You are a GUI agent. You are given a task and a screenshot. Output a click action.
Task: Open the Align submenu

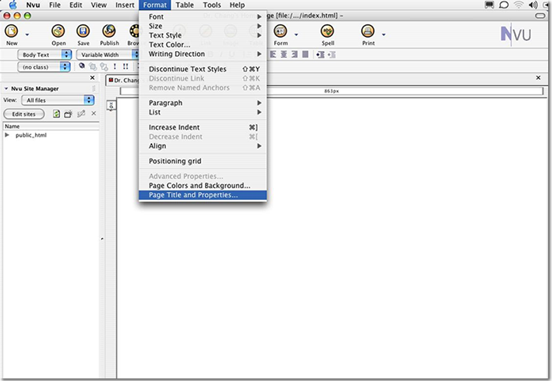click(x=203, y=146)
